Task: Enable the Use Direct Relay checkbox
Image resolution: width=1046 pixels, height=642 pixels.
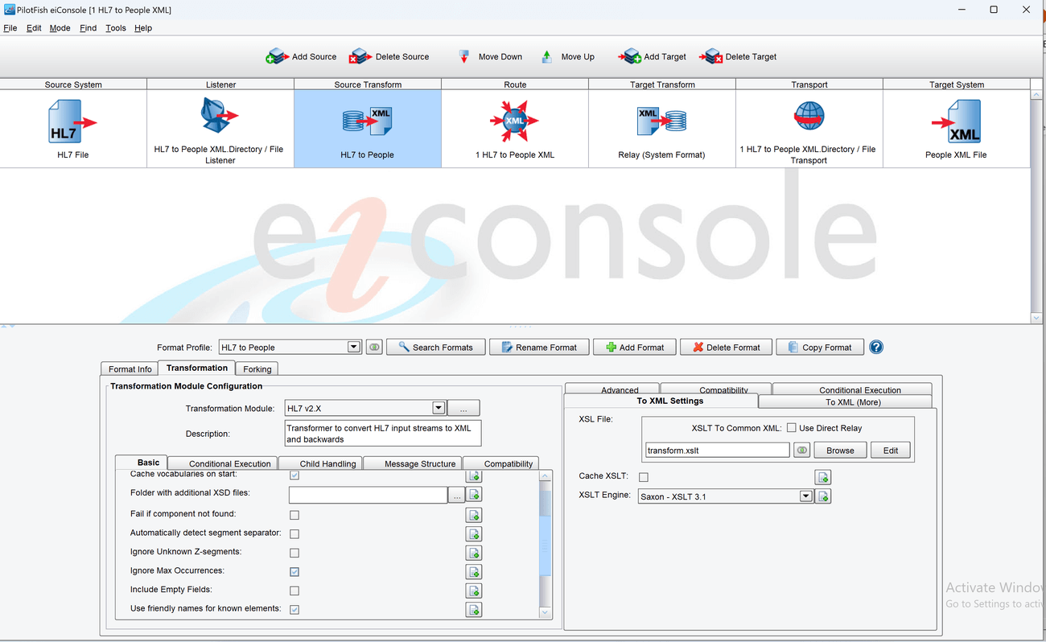Action: coord(793,427)
